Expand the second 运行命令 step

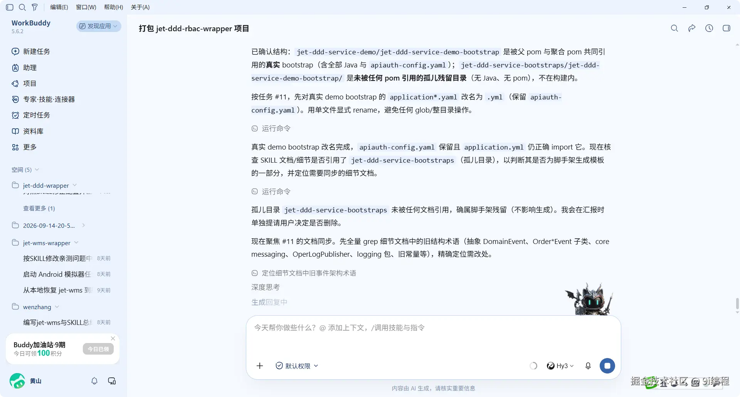coord(271,192)
